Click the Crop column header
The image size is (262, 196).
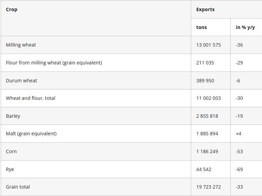pos(11,9)
